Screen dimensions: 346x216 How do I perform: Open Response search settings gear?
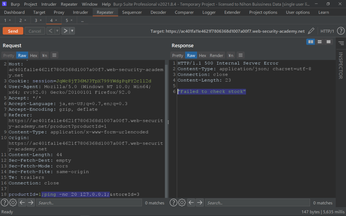[182, 203]
